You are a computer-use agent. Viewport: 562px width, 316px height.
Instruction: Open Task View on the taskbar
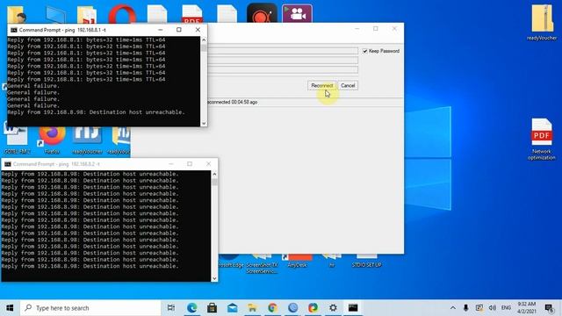click(x=171, y=308)
